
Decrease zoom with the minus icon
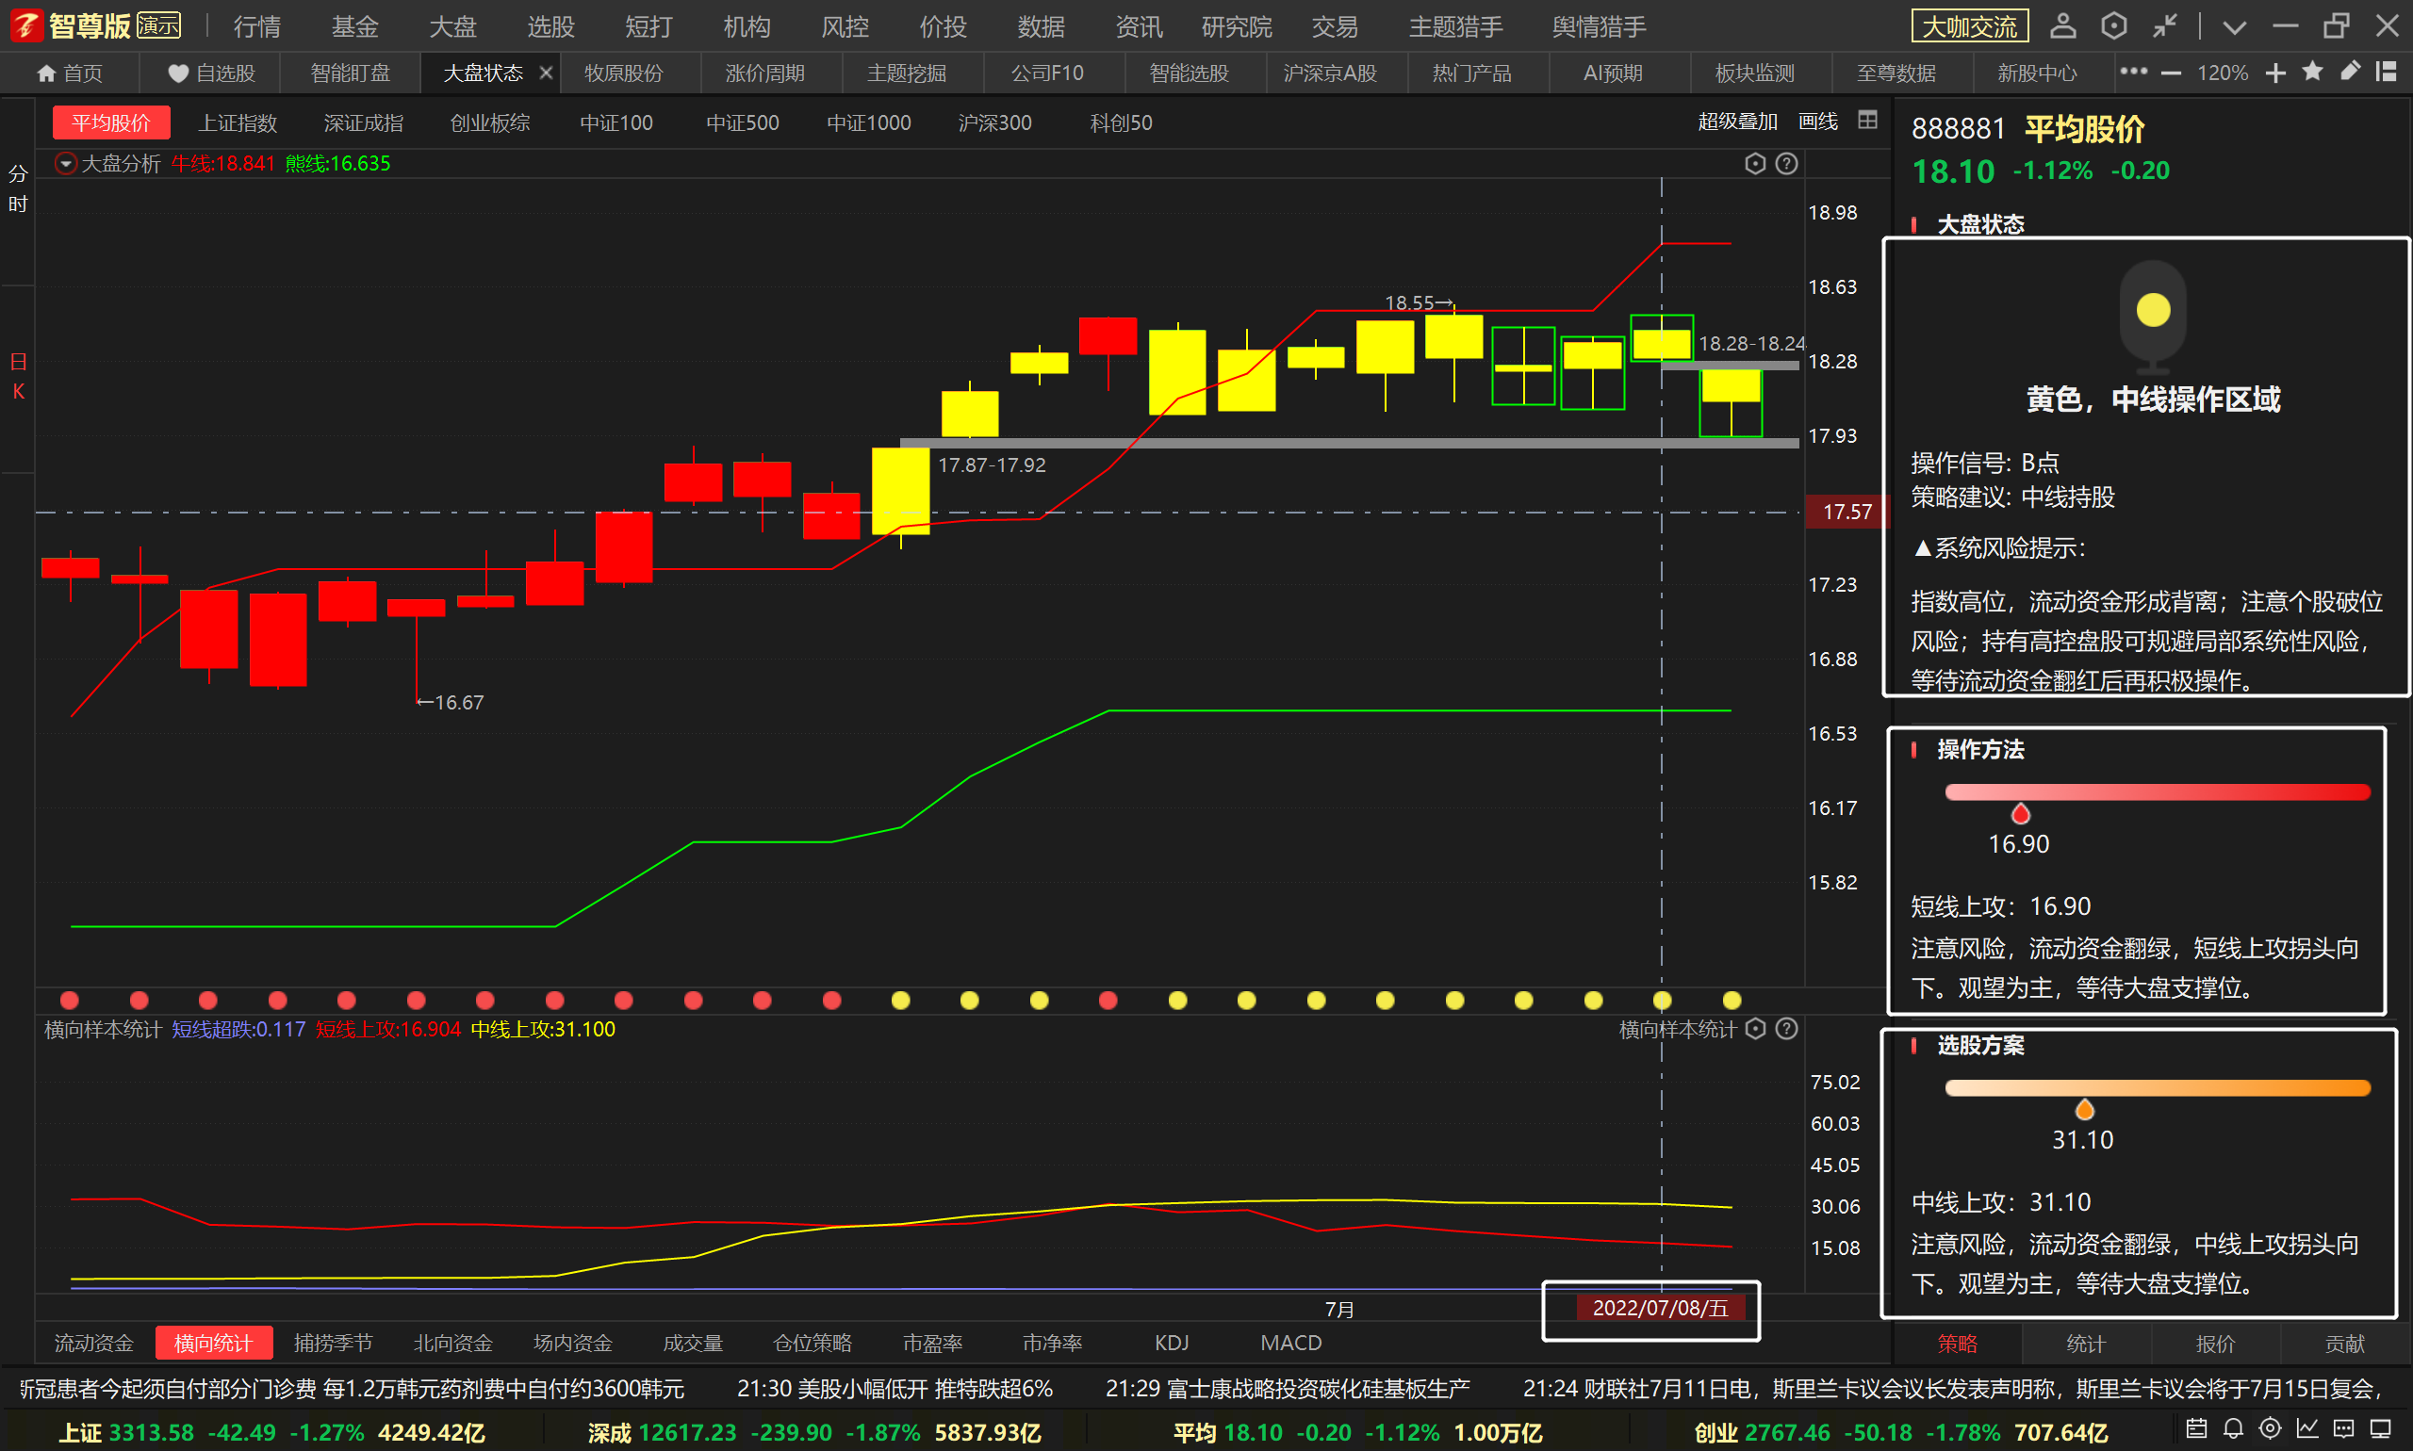click(2171, 73)
